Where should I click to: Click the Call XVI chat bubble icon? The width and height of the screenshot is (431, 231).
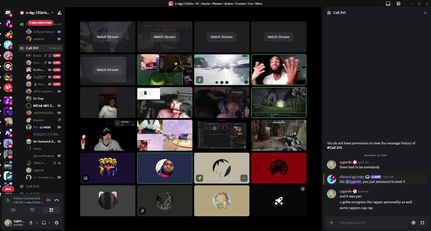point(329,13)
